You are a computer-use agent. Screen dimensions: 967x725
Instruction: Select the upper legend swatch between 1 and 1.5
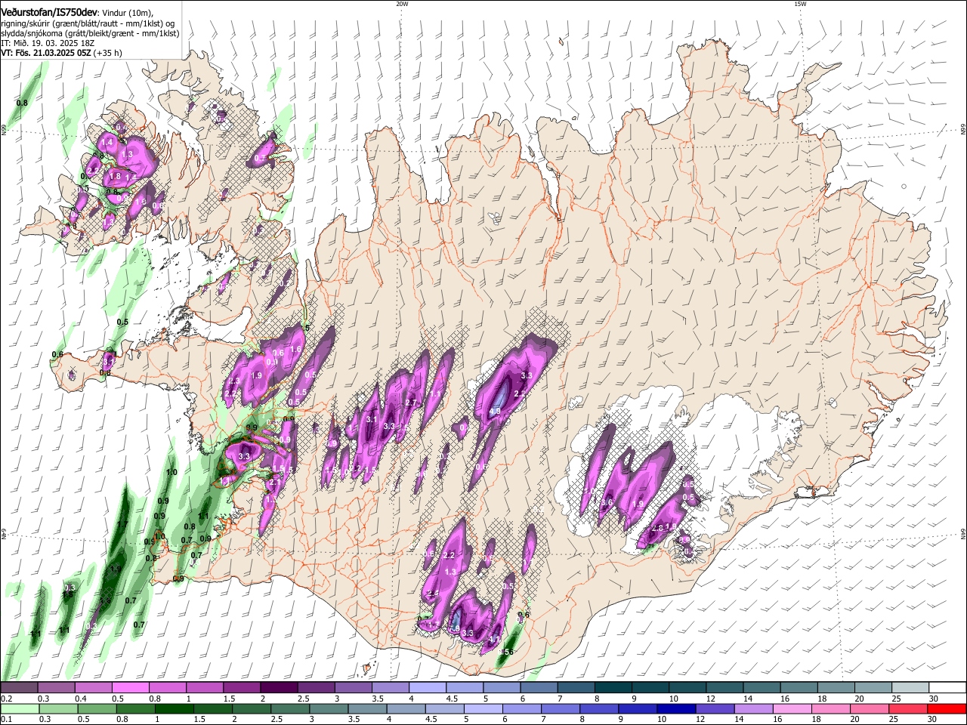click(205, 688)
